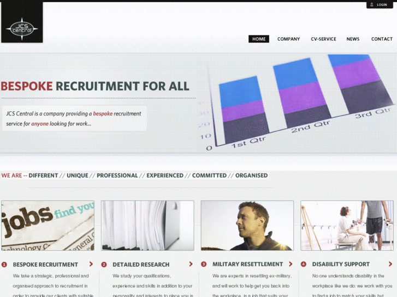Click the Bespoke Recruitment For All headline
Viewport: 397px width, 297px height.
pyautogui.click(x=95, y=86)
